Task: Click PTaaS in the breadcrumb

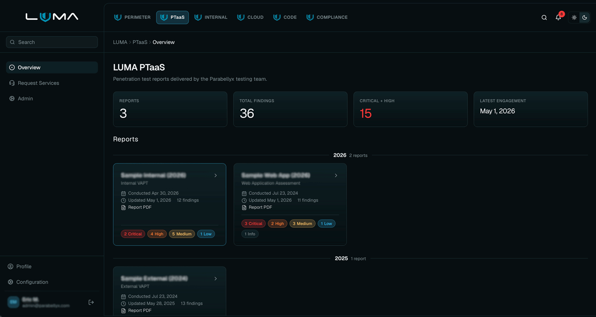Action: click(x=140, y=42)
